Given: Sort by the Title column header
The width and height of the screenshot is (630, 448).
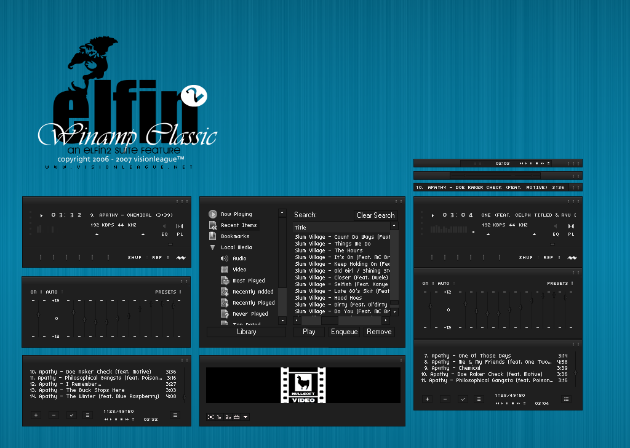Looking at the screenshot, I should (341, 228).
